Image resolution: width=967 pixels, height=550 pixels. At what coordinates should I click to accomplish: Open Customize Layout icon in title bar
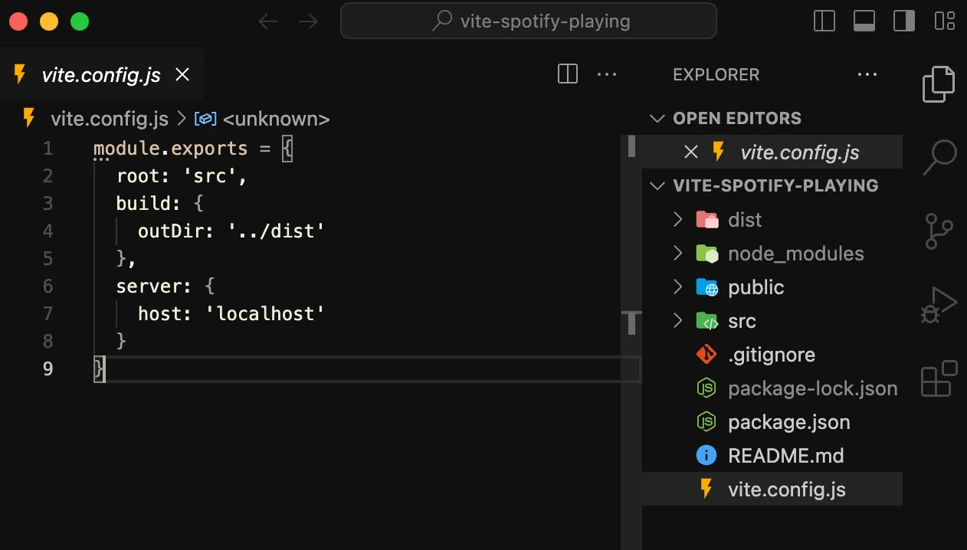point(945,21)
